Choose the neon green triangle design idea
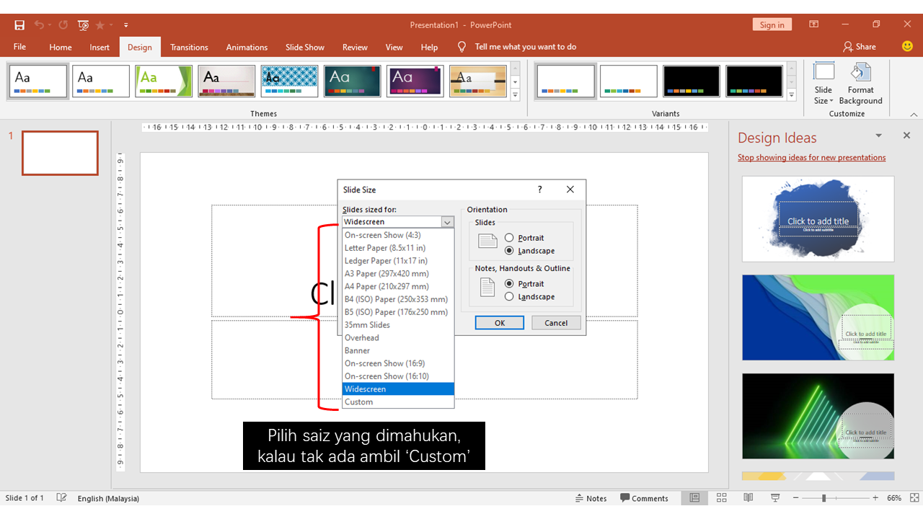923x519 pixels. [x=818, y=416]
